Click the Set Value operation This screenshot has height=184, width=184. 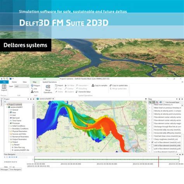69,85
